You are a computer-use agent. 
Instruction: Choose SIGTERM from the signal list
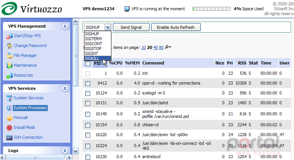click(98, 39)
